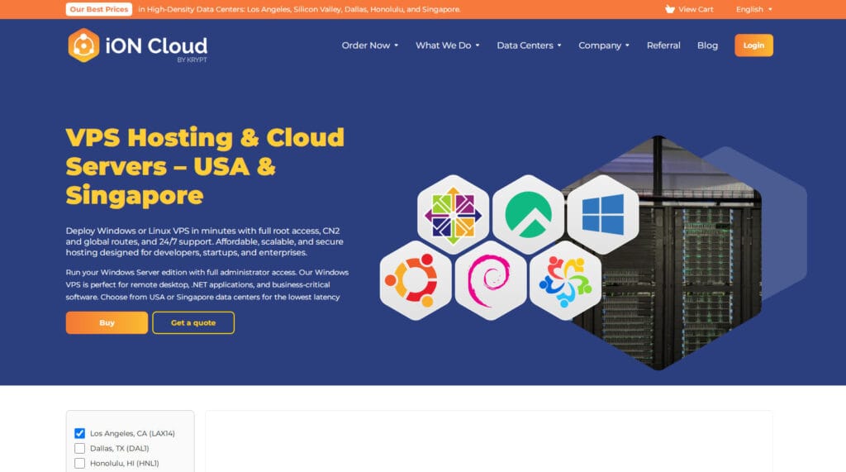Viewport: 846px width, 472px height.
Task: Open the What We Do menu
Action: click(x=447, y=45)
